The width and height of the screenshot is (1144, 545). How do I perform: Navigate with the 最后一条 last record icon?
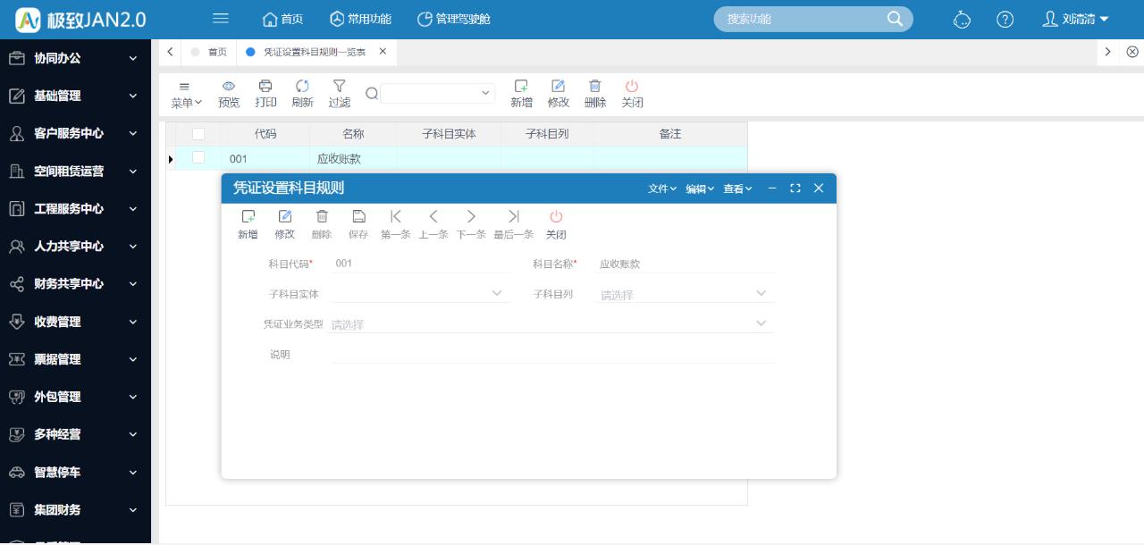click(514, 223)
